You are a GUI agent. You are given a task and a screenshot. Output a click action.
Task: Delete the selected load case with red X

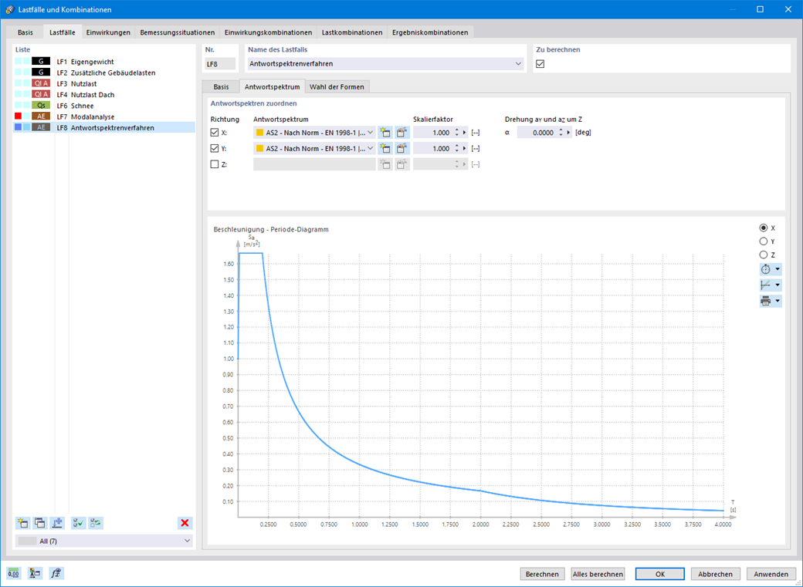tap(185, 523)
